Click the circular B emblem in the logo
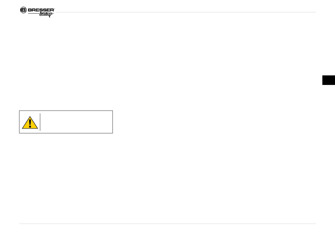 23,10
